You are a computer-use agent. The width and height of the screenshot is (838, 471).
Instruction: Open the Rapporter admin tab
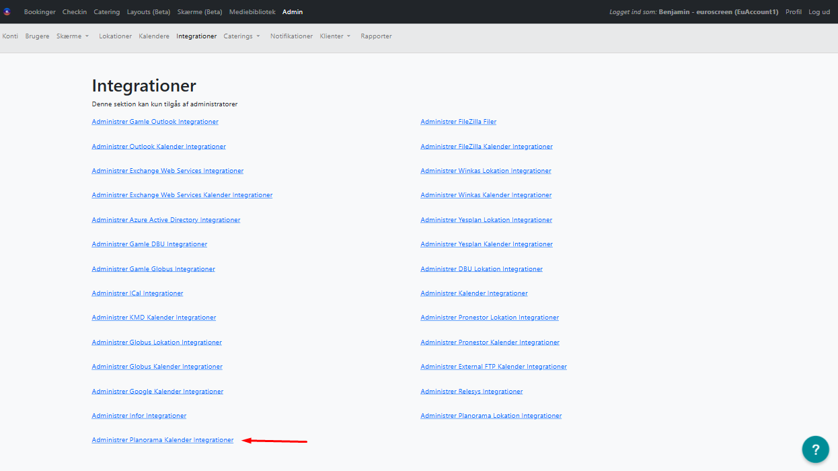point(376,36)
